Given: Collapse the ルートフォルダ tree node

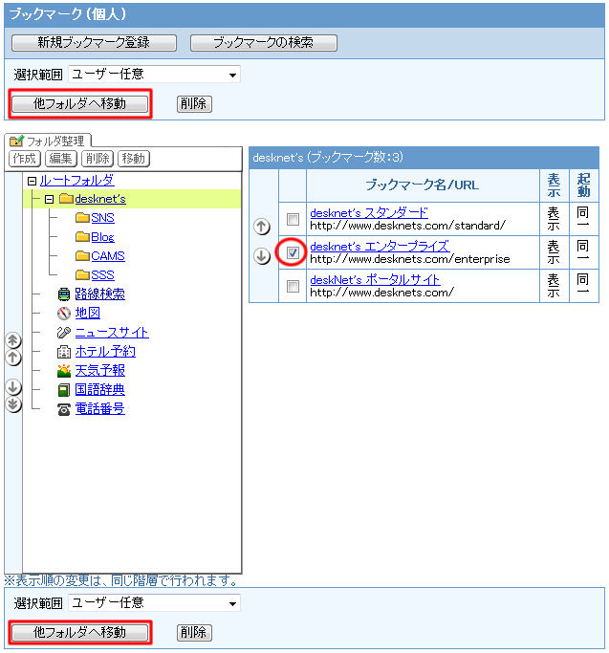Looking at the screenshot, I should (x=32, y=181).
